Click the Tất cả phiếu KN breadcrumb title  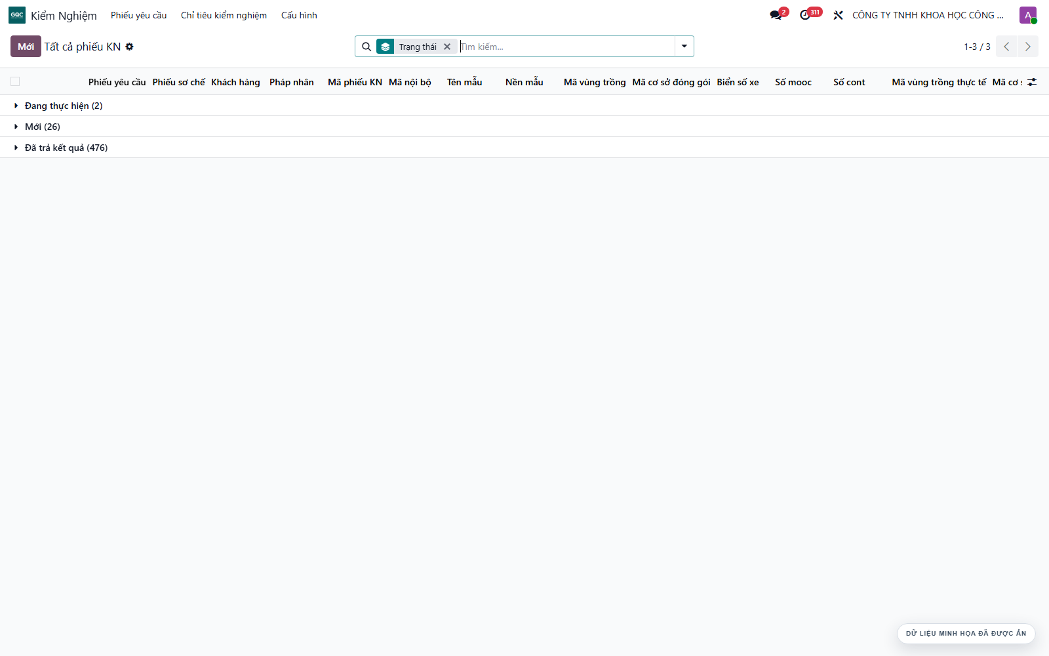point(83,47)
